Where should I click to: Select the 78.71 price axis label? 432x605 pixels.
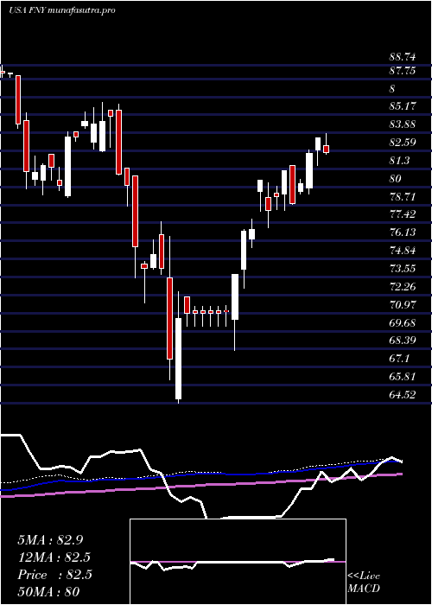(x=403, y=197)
